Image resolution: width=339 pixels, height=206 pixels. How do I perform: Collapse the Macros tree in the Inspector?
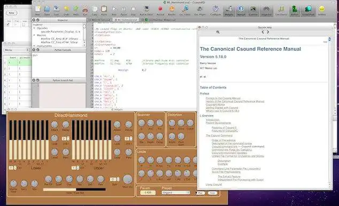pyautogui.click(x=34, y=35)
